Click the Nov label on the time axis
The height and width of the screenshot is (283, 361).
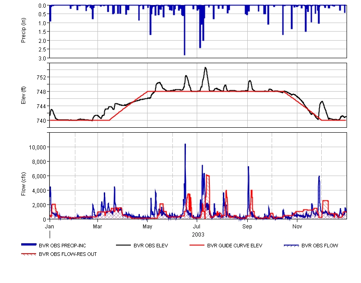[297, 225]
